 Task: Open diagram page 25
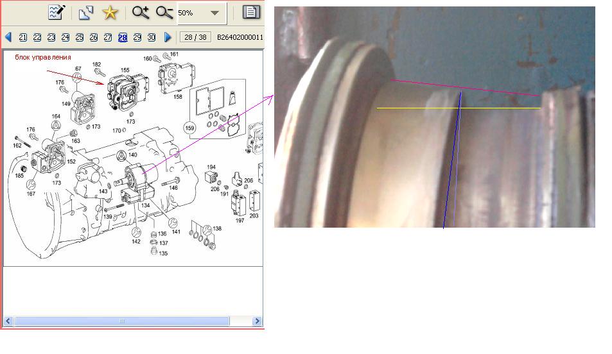tap(80, 37)
